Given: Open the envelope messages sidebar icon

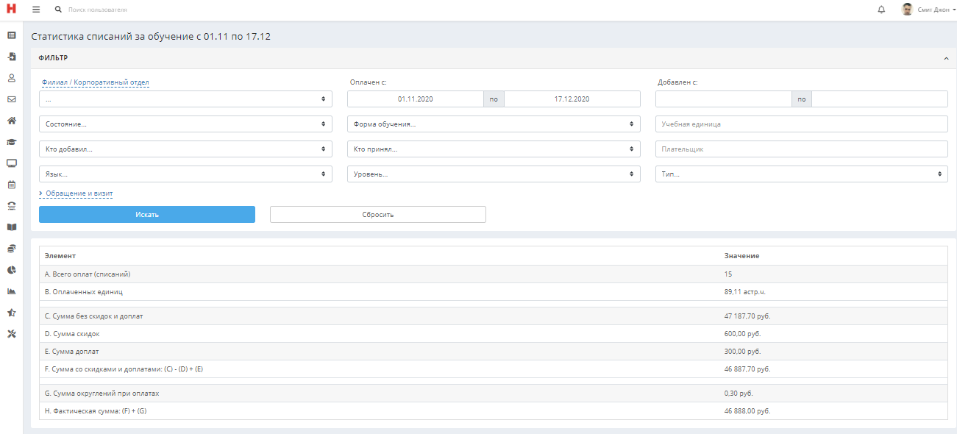Looking at the screenshot, I should (x=12, y=99).
